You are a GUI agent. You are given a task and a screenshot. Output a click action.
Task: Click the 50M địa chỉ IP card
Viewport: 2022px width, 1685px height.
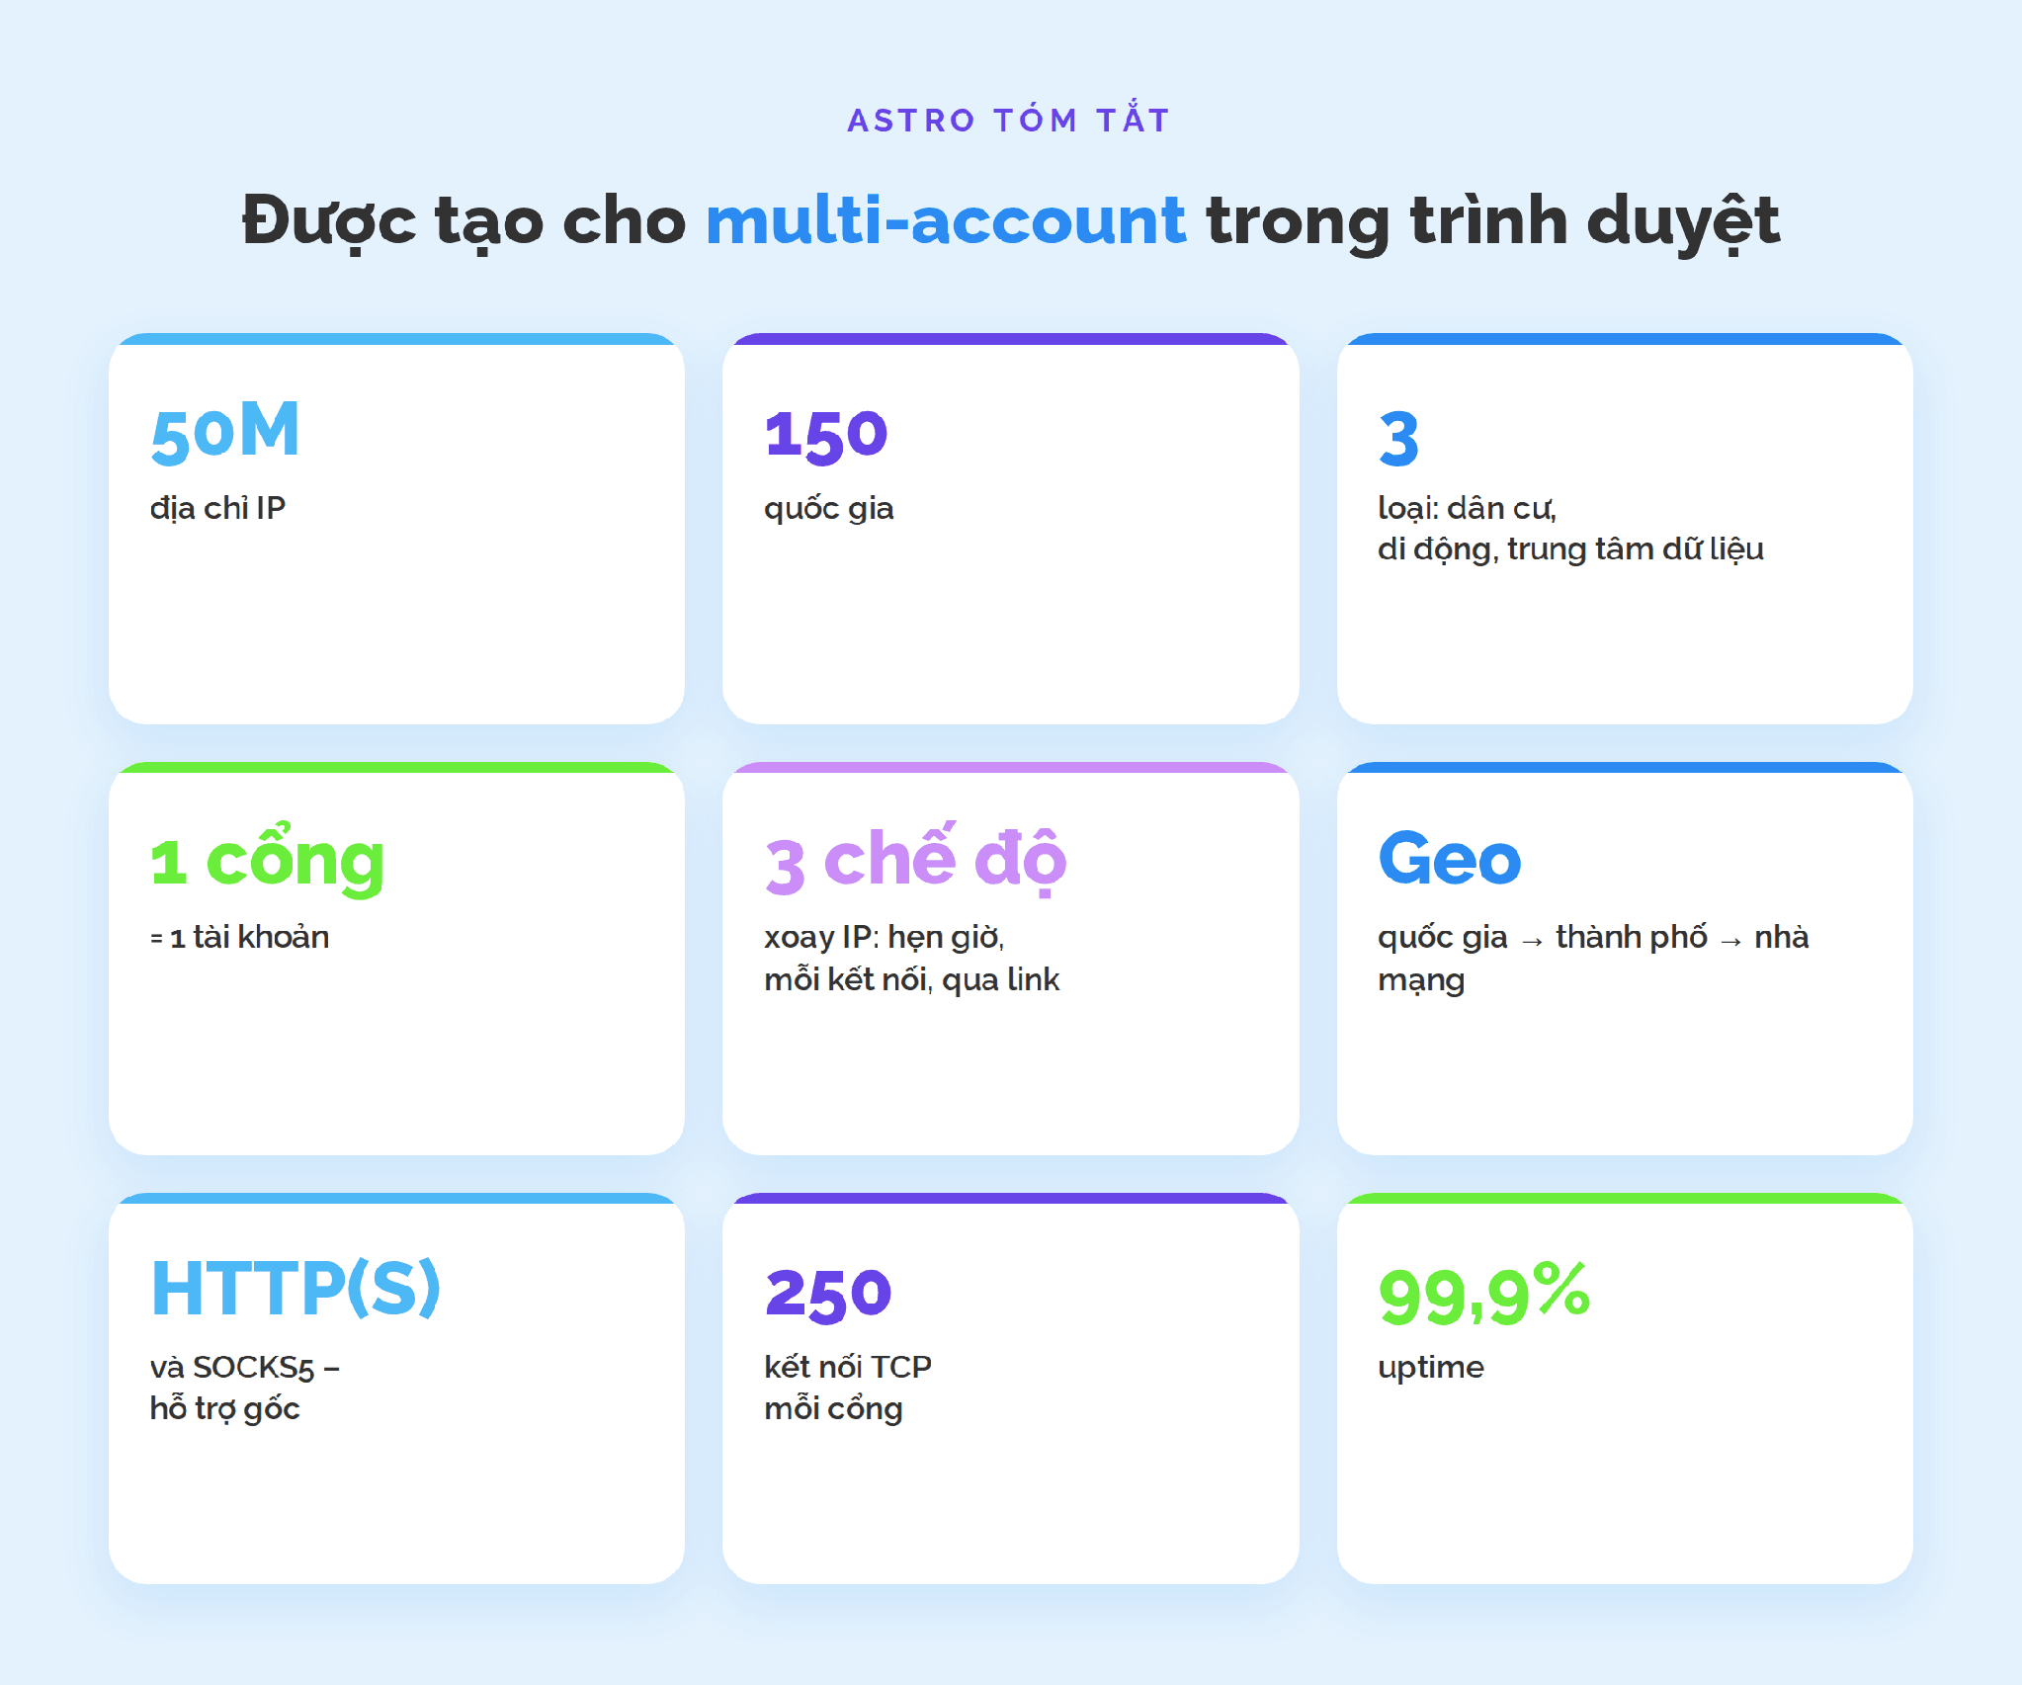pos(396,529)
